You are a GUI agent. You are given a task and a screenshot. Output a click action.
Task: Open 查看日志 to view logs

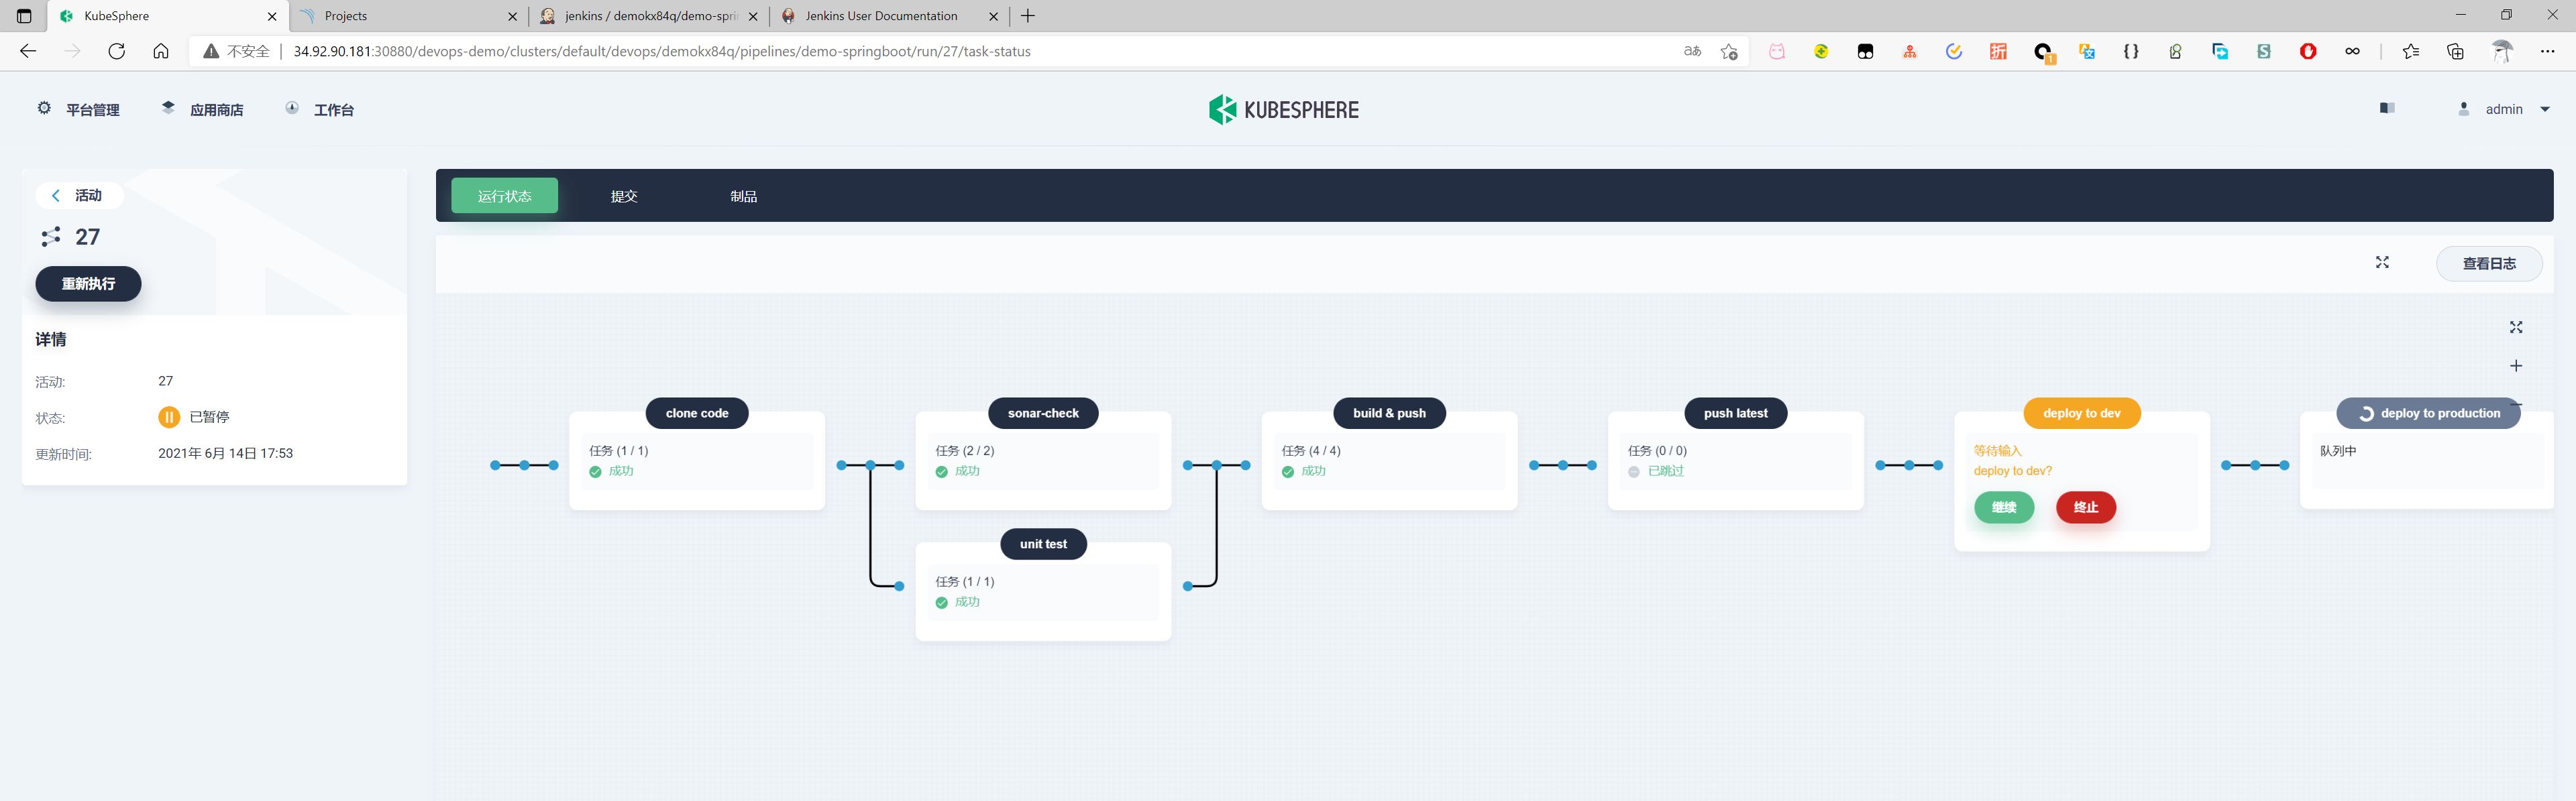2488,263
